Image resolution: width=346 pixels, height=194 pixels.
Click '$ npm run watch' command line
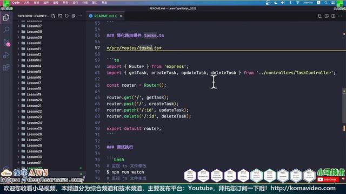point(125,172)
